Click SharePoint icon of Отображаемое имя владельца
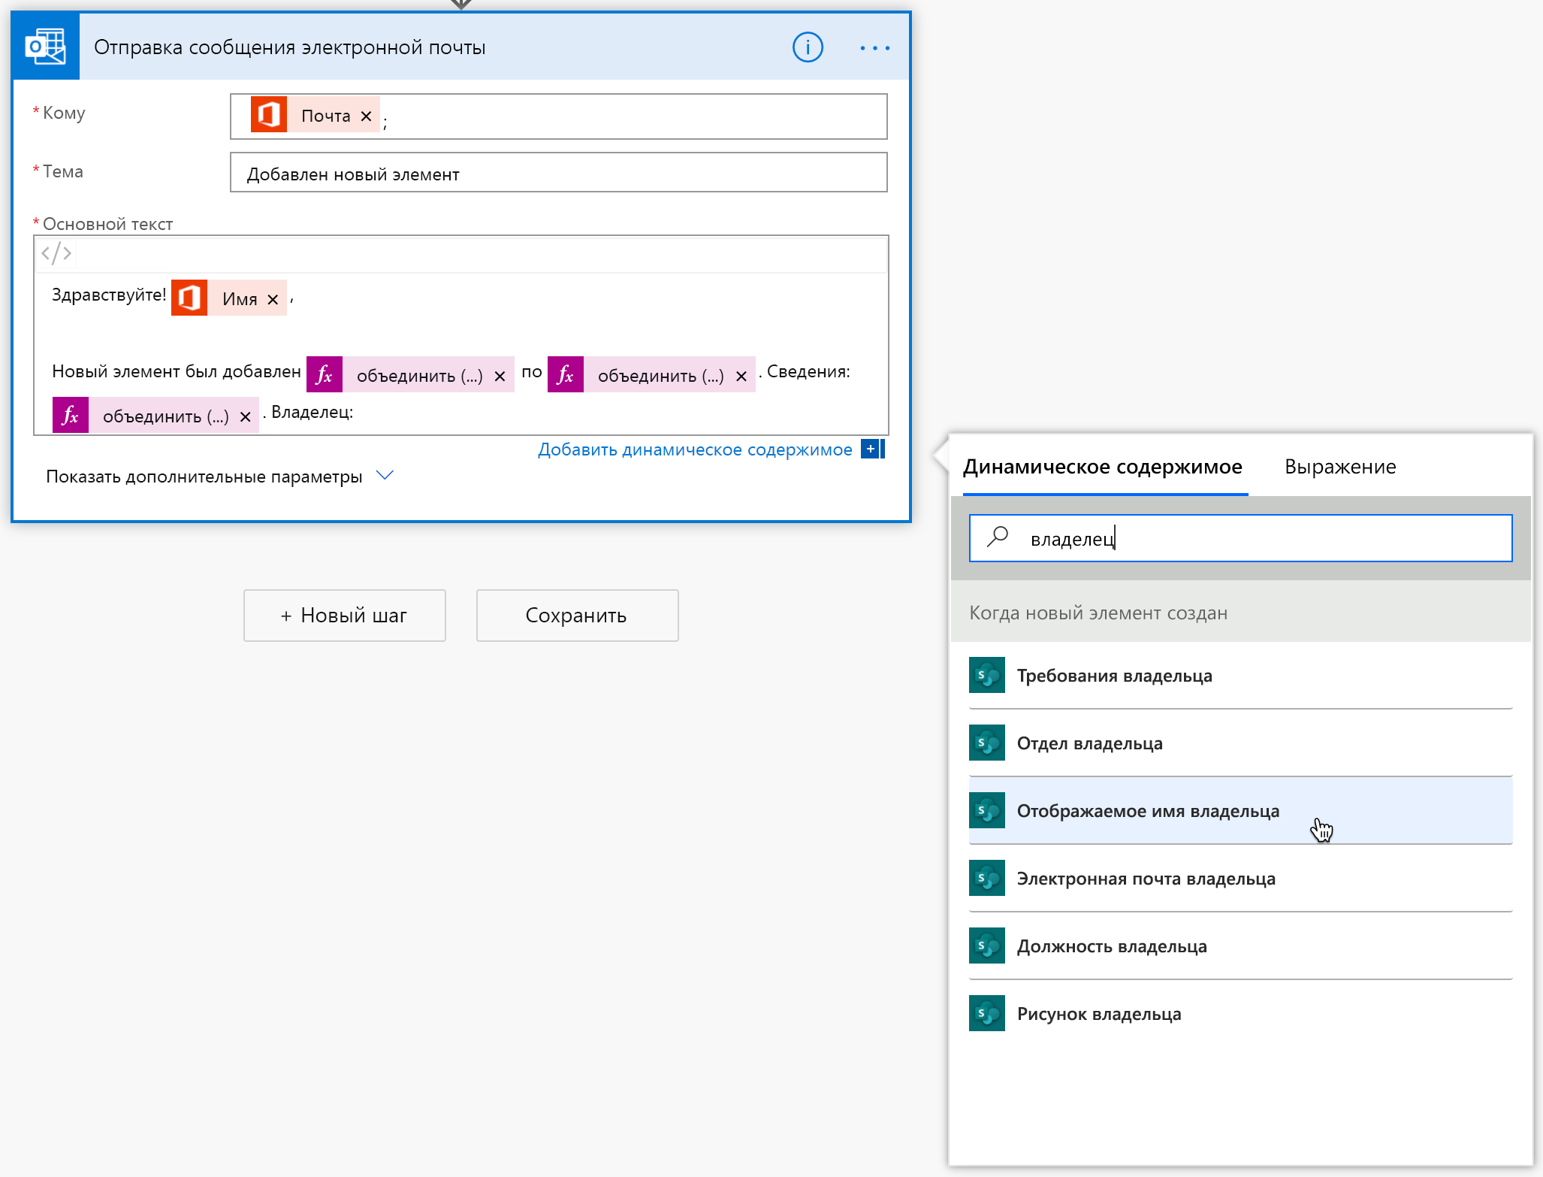Viewport: 1543px width, 1177px height. (987, 810)
